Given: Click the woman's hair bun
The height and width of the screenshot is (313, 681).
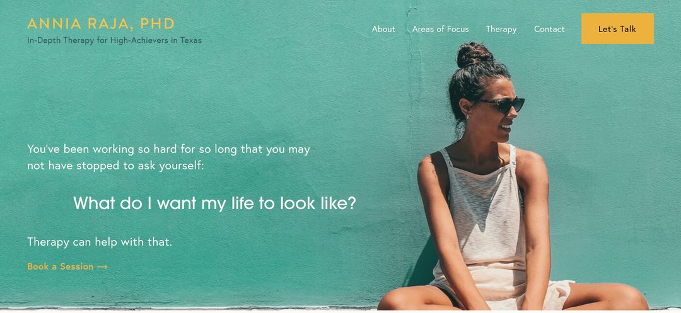Looking at the screenshot, I should tap(474, 54).
